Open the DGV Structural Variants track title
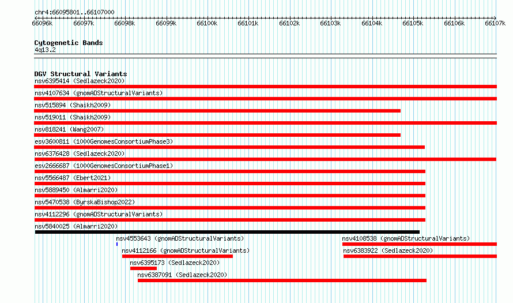 (x=81, y=74)
